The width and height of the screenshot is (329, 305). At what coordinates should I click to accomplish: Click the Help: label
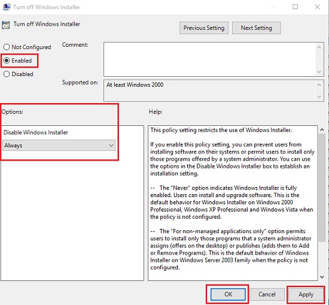[x=156, y=112]
